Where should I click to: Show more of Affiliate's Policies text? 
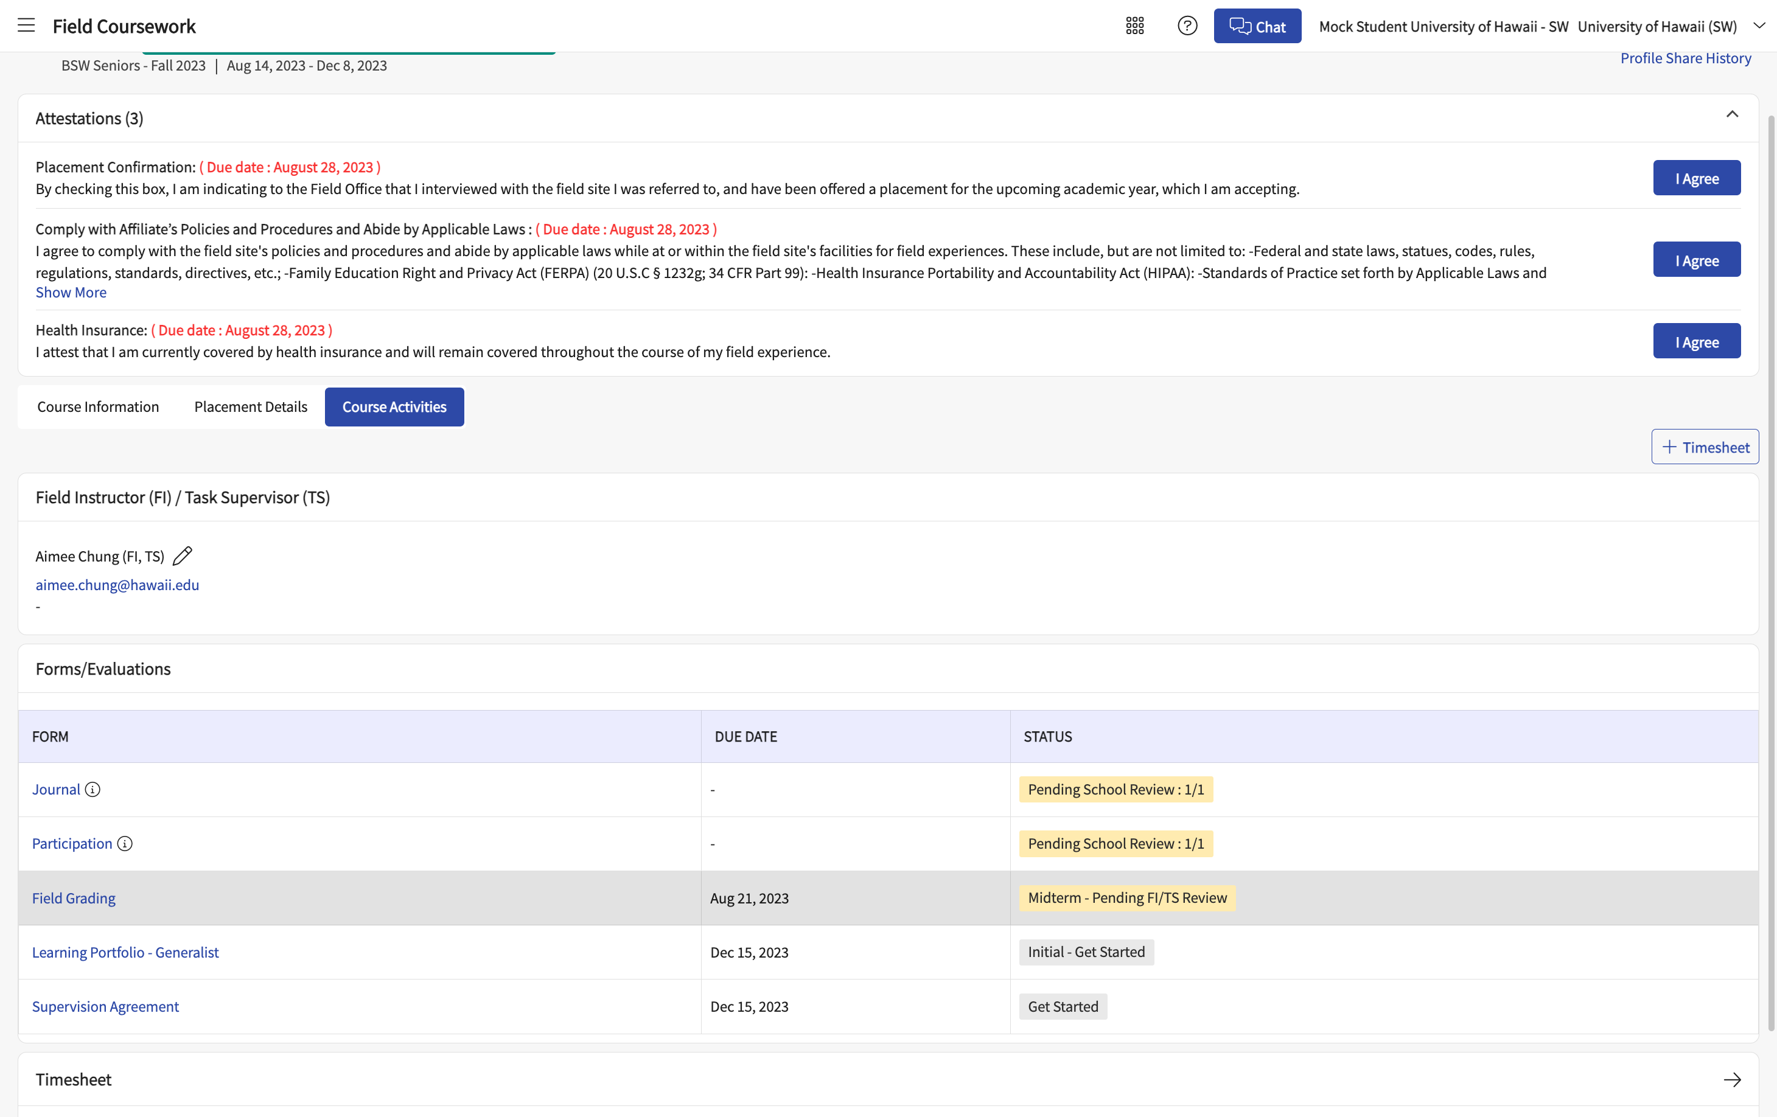click(71, 292)
